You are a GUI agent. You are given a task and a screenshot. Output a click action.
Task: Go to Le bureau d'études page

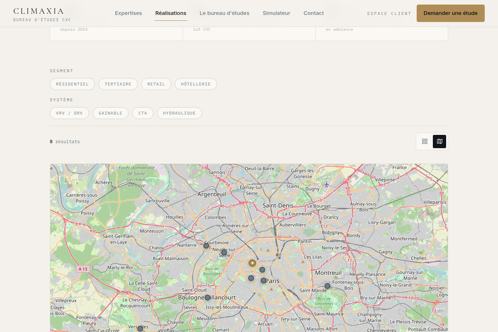coord(225,13)
